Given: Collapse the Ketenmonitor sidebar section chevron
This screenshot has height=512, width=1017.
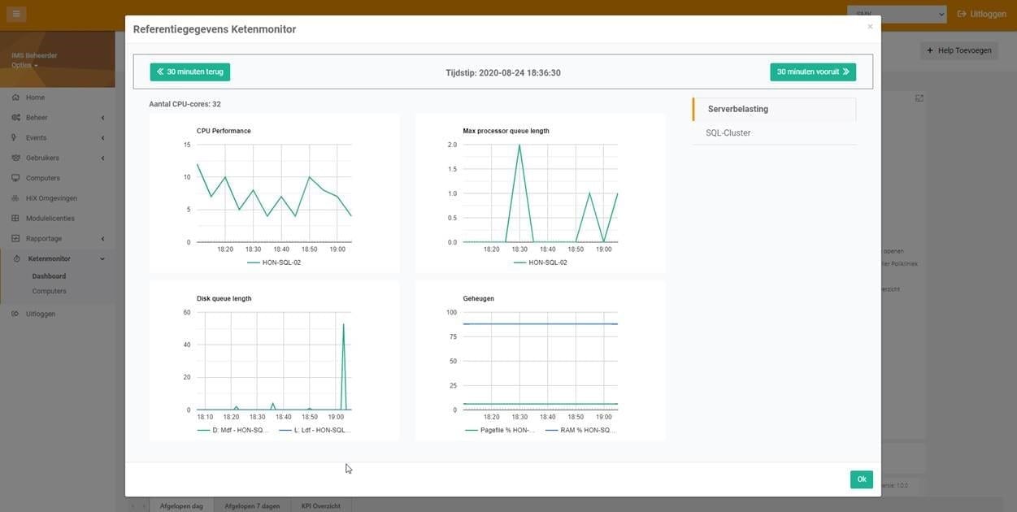Looking at the screenshot, I should tap(102, 259).
